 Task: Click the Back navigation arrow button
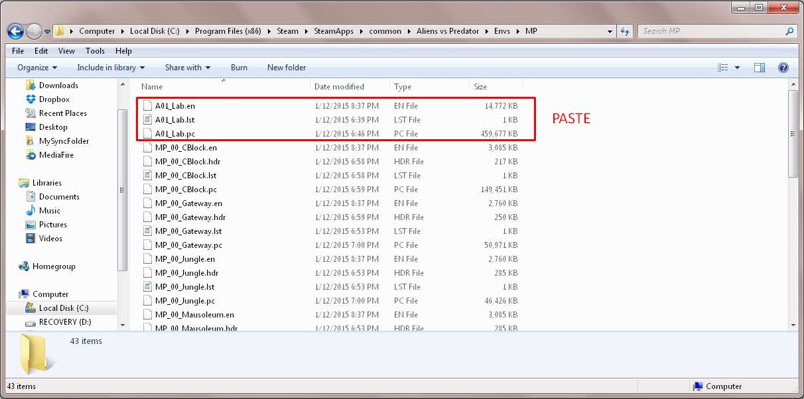coord(16,31)
